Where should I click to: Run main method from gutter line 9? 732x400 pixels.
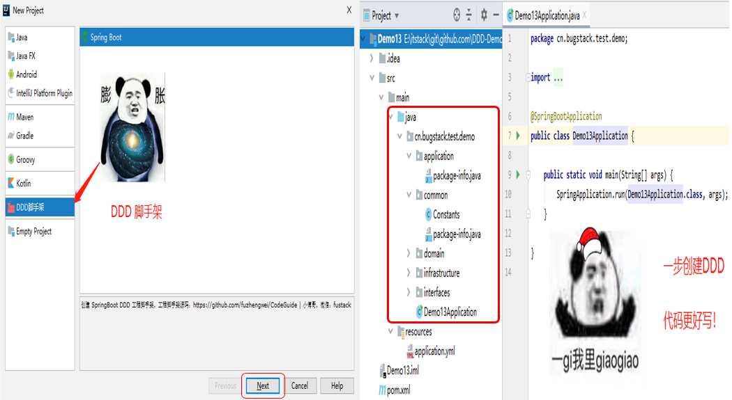[518, 175]
